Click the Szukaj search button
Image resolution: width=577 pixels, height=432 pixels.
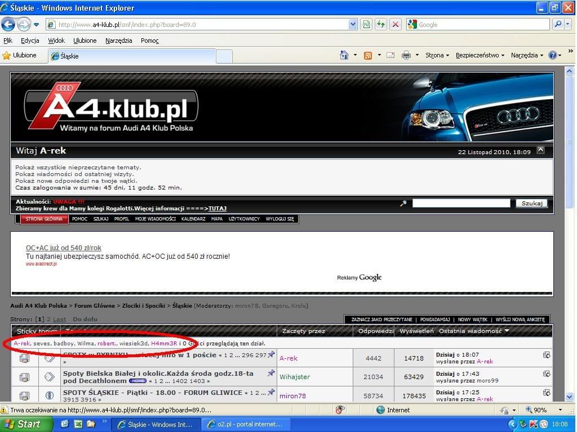point(532,203)
